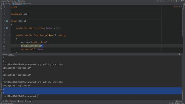Click the 'namespace App;' line in editor
The height and width of the screenshot is (104, 185).
(x=20, y=14)
